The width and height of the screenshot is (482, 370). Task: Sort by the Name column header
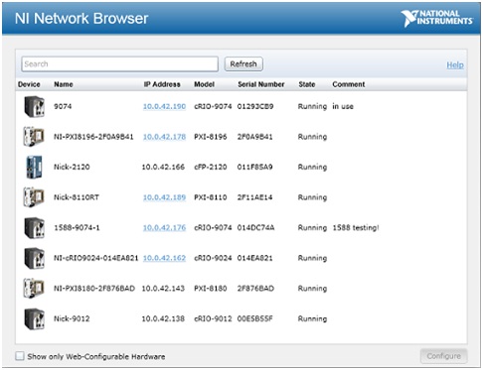(x=64, y=84)
